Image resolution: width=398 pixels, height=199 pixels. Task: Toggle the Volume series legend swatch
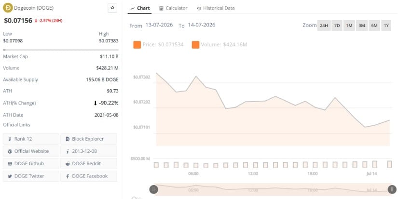(x=196, y=45)
